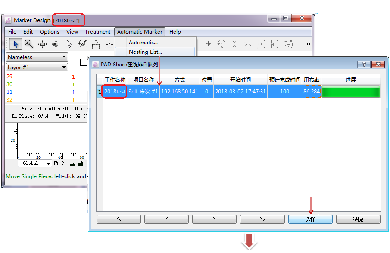Open the Nameless dropdown
The height and width of the screenshot is (253, 390).
[37, 57]
